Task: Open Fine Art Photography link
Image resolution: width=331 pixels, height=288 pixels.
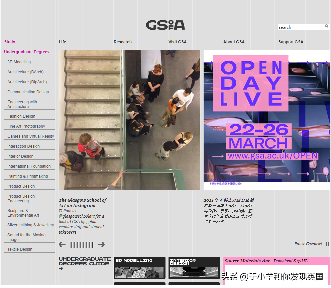Action: tap(26, 126)
